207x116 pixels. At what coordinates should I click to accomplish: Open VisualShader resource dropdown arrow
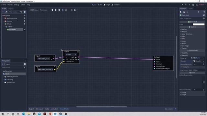[203, 61]
